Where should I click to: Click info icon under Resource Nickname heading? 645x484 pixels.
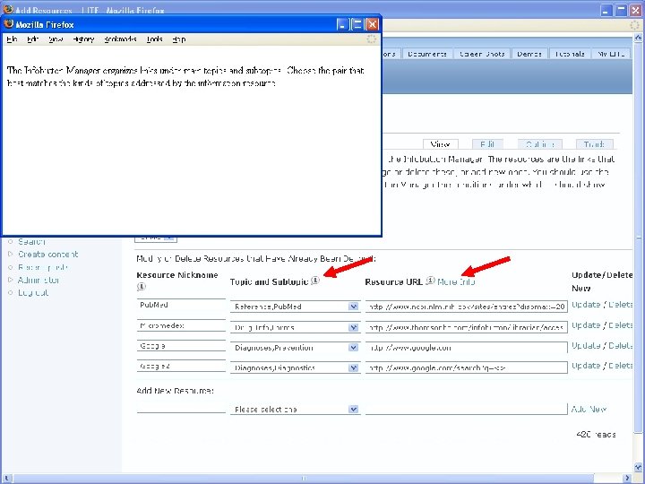pyautogui.click(x=142, y=286)
